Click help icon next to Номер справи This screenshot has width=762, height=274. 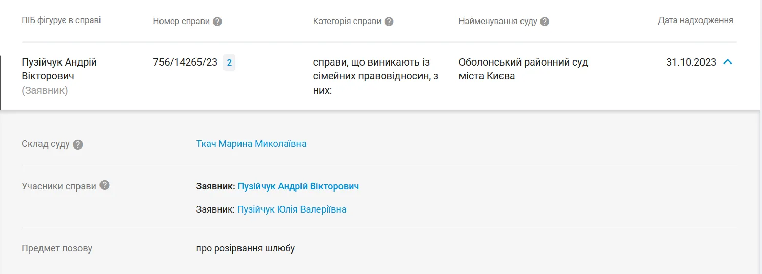[217, 22]
